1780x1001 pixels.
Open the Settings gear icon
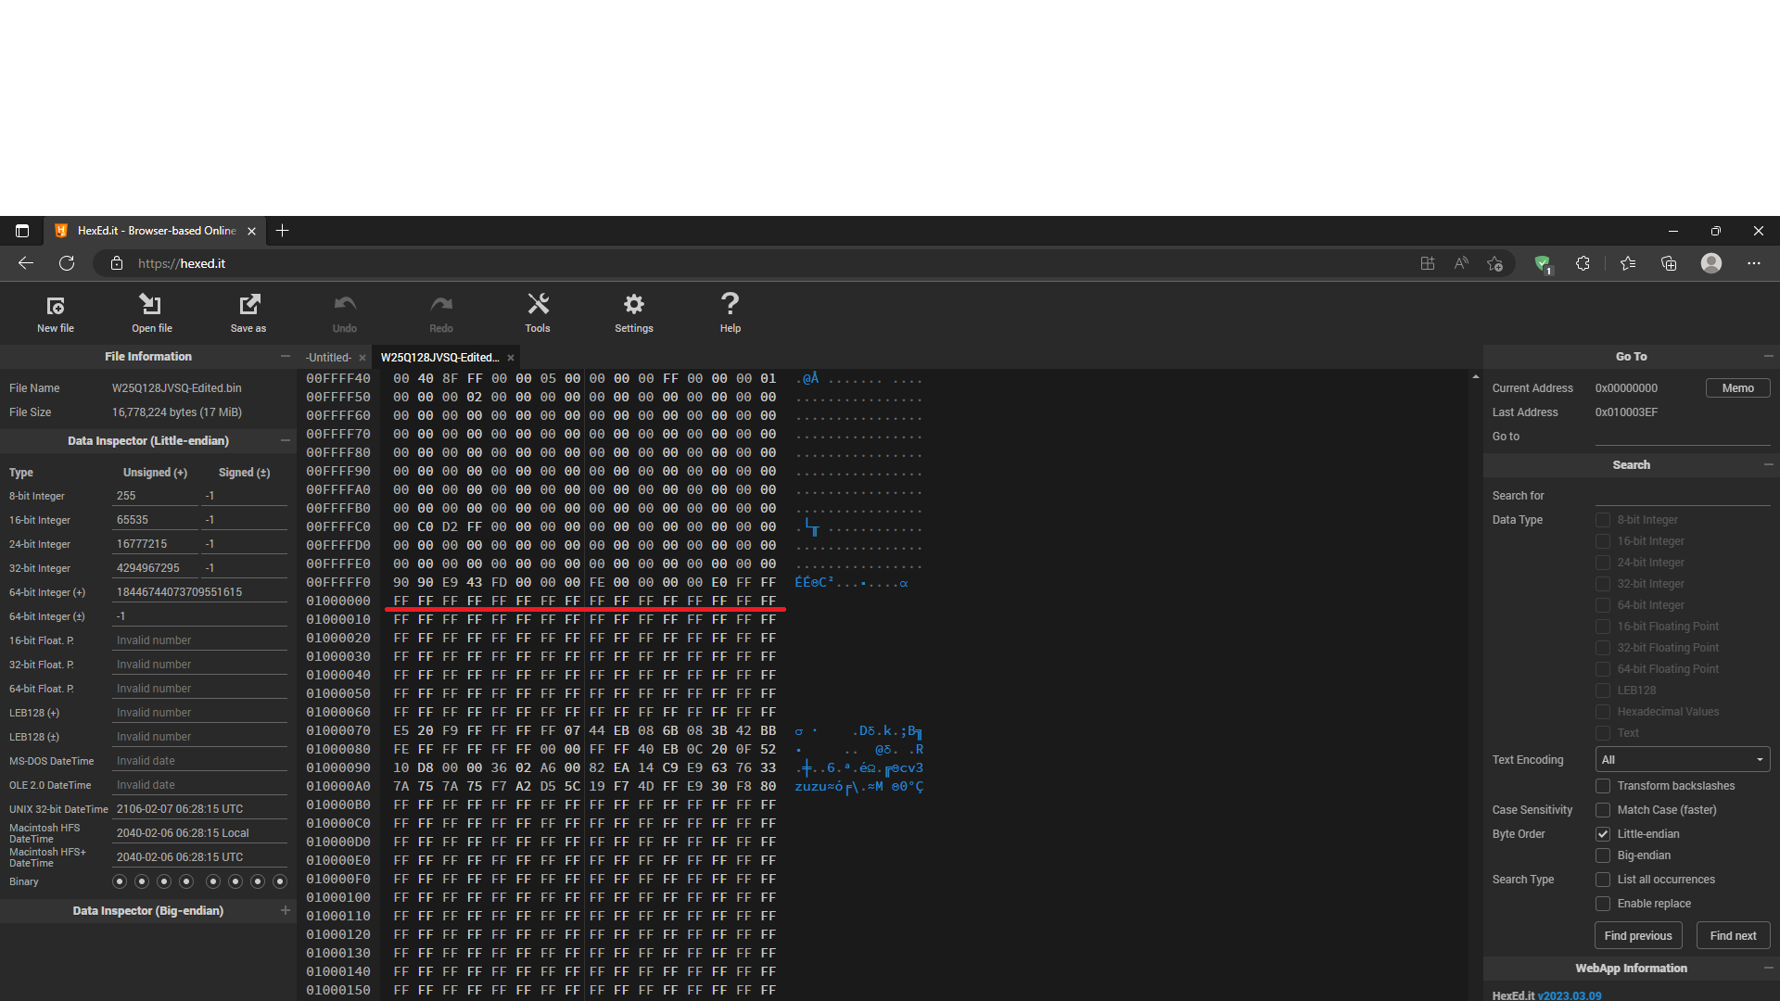pyautogui.click(x=634, y=312)
